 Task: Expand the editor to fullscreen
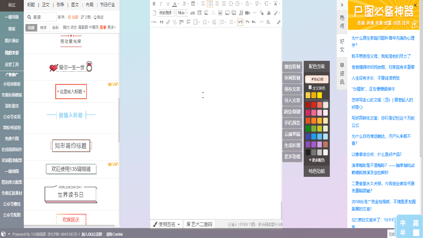coord(279,22)
